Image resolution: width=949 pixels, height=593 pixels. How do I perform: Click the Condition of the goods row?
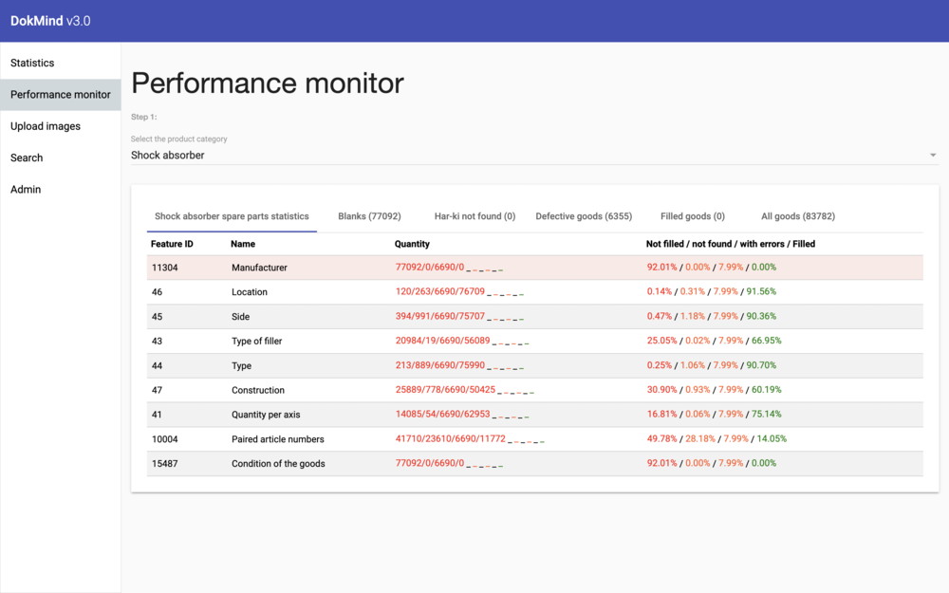[x=278, y=464]
